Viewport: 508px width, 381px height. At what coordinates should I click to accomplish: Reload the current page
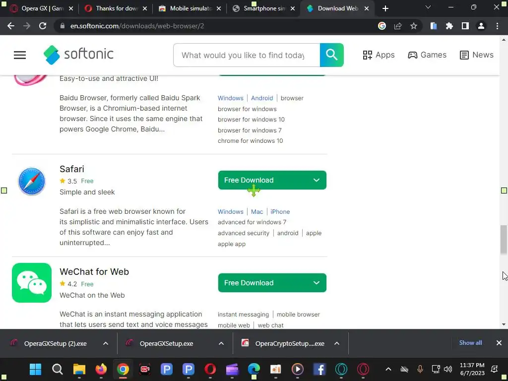[43, 26]
